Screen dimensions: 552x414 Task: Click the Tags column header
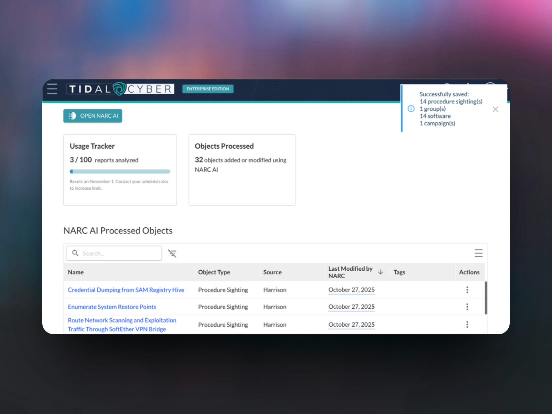tap(399, 272)
